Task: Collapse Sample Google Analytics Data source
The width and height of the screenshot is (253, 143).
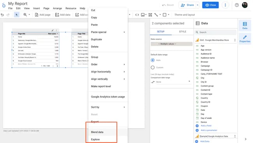Action: [235, 136]
